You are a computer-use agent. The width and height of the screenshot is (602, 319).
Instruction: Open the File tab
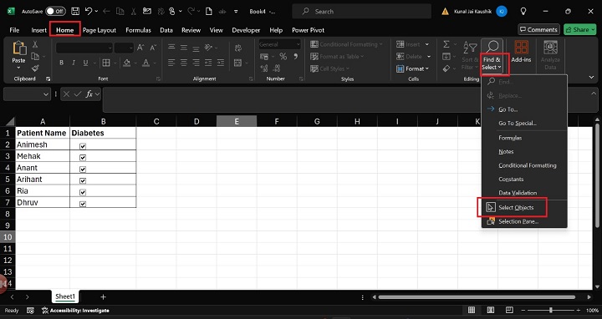coord(14,30)
